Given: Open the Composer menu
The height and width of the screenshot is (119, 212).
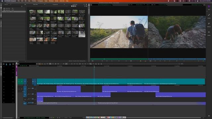Looking at the screenshot, I should 40,1.
